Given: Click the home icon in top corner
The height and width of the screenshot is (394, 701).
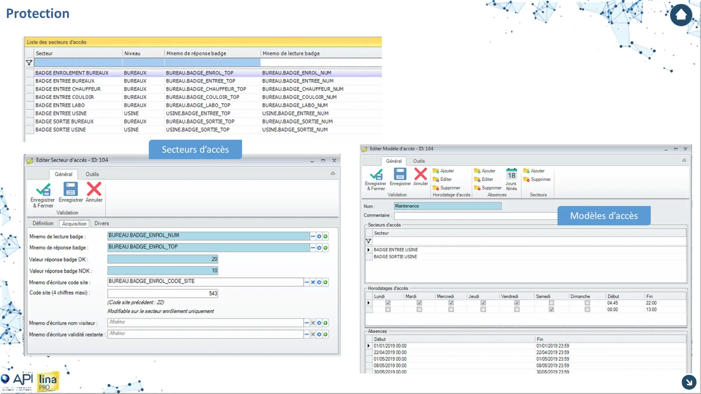Looking at the screenshot, I should (681, 15).
